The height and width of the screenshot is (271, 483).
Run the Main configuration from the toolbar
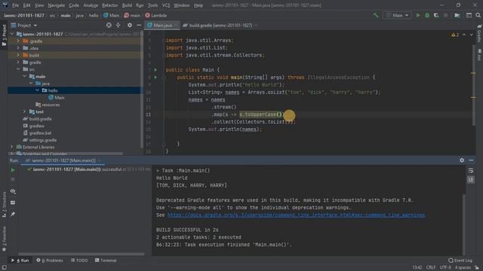pyautogui.click(x=418, y=15)
